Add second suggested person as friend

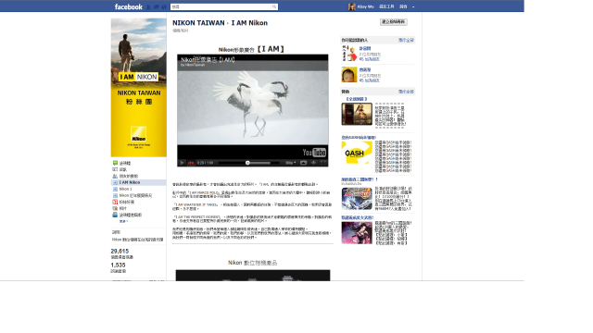pyautogui.click(x=370, y=80)
